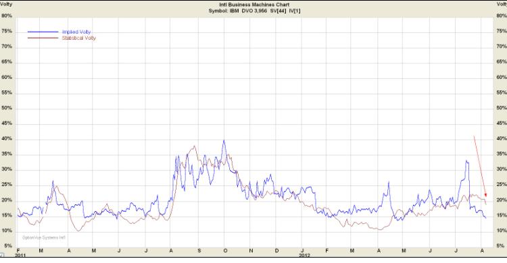Click the 'N' November month label
This screenshot has height=263, width=507.
click(x=251, y=251)
